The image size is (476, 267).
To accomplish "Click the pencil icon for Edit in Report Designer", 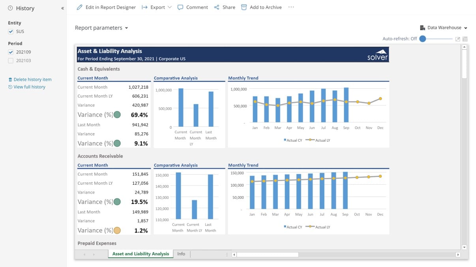I will point(80,7).
